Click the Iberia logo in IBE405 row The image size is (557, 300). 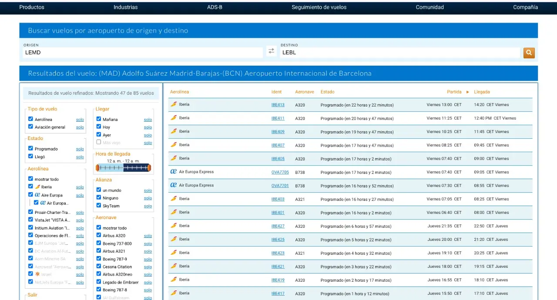pos(174,158)
